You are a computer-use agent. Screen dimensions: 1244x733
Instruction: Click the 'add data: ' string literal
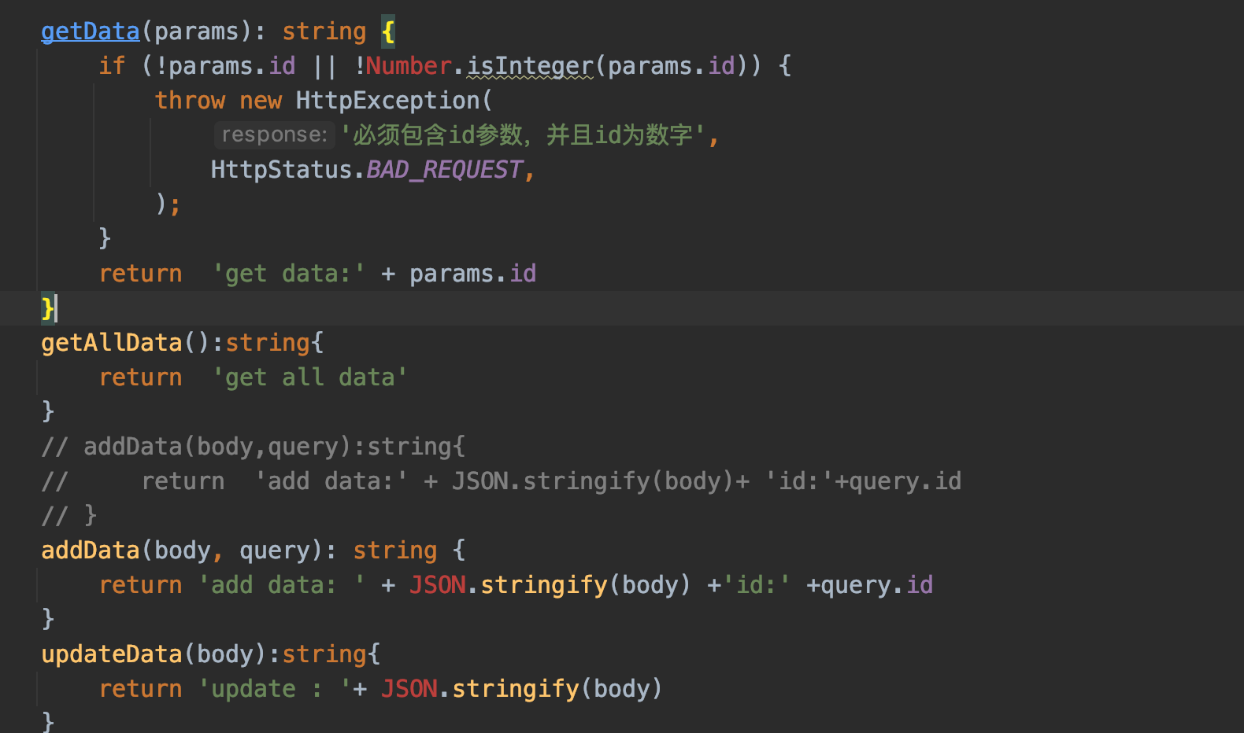coord(281,585)
